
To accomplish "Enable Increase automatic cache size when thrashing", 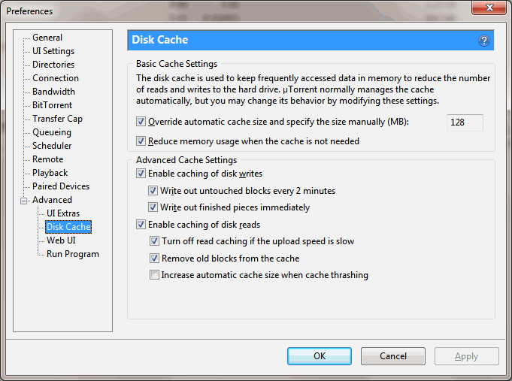I will [x=155, y=276].
